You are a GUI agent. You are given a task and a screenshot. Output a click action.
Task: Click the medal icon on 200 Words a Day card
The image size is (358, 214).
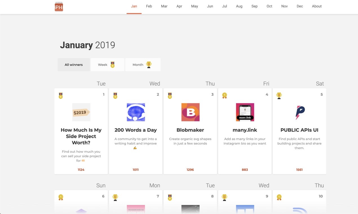pos(115,95)
